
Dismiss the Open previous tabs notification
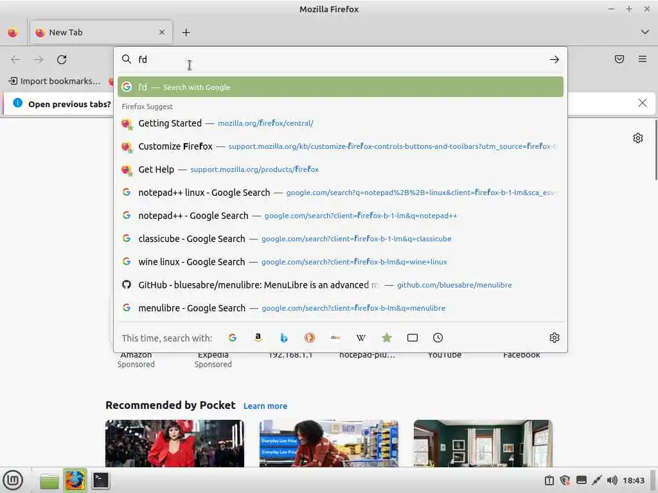[643, 103]
